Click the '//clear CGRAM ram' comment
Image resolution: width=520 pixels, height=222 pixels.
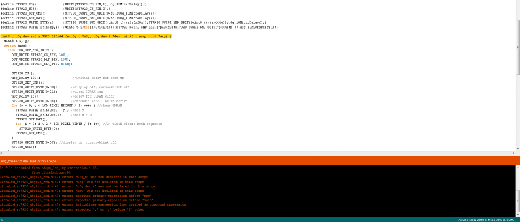point(87,92)
